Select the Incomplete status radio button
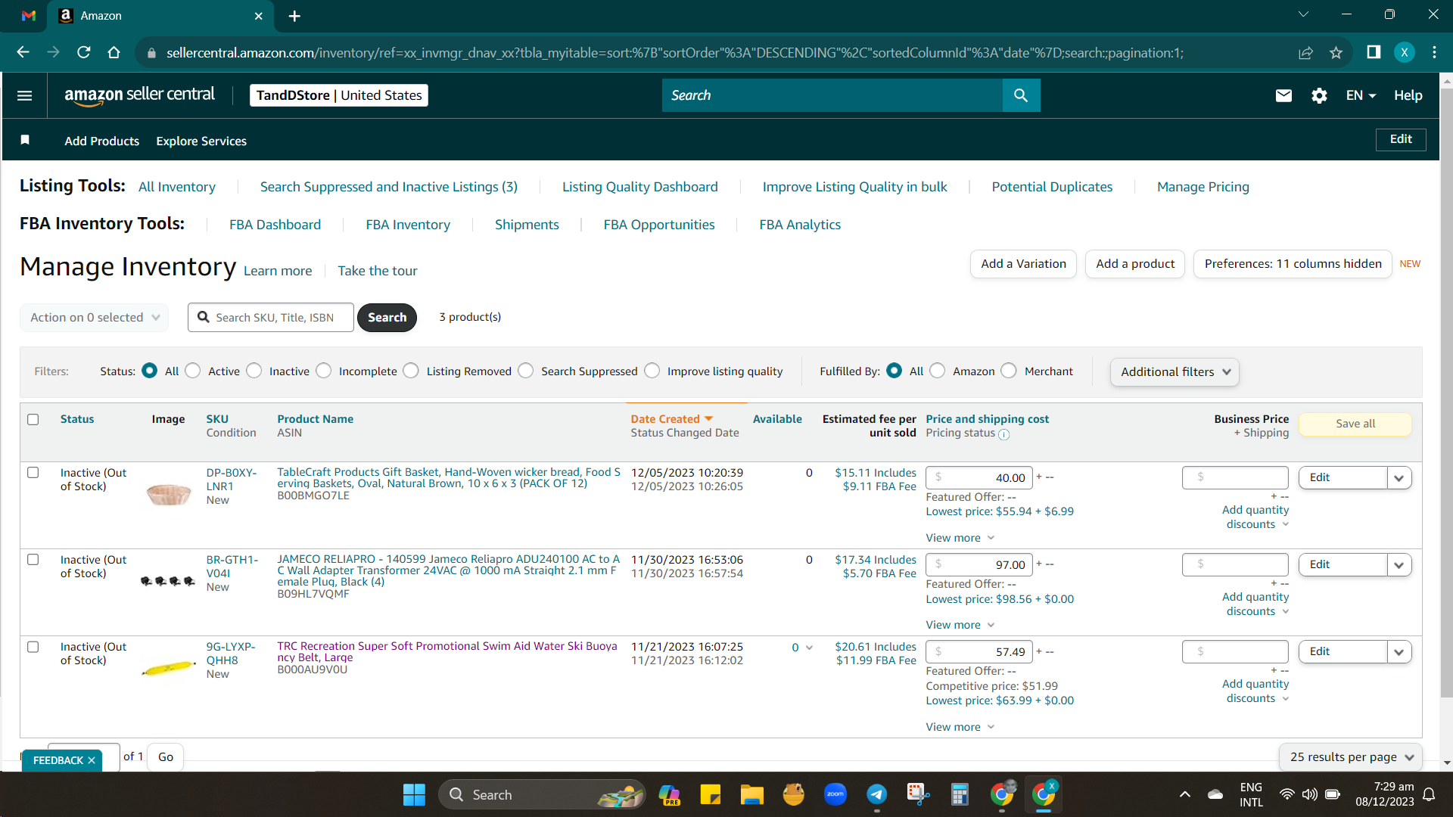Screen dimensions: 1453x817 click(x=324, y=371)
